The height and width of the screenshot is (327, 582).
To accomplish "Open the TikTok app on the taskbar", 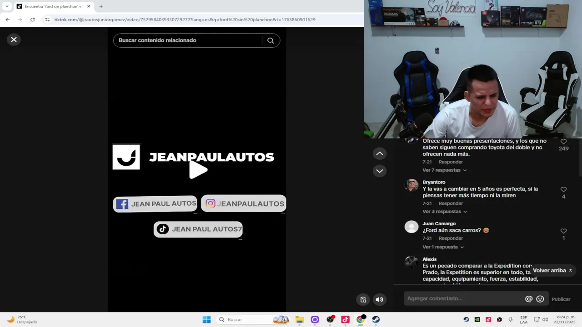I will (x=345, y=320).
